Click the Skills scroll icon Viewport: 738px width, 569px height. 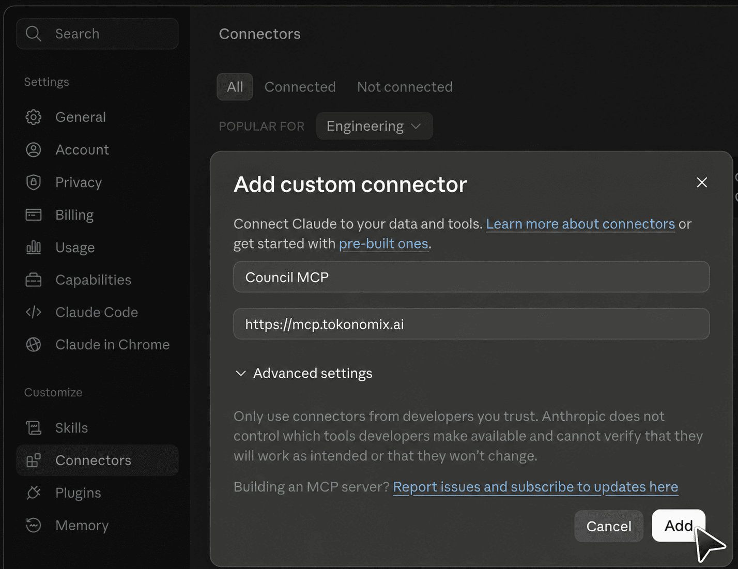point(34,428)
